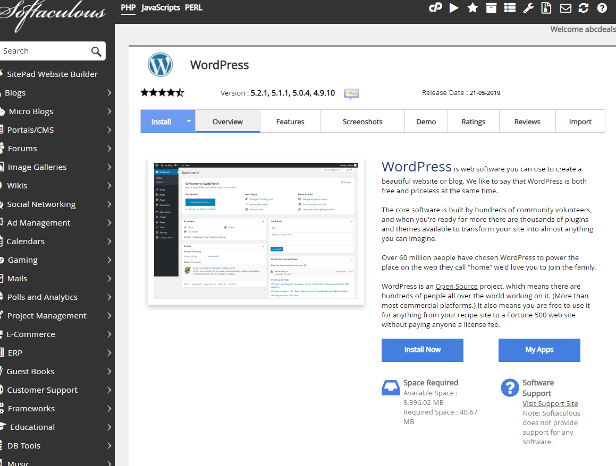The image size is (616, 466).
Task: Select the PHP scripts menu
Action: (128, 8)
